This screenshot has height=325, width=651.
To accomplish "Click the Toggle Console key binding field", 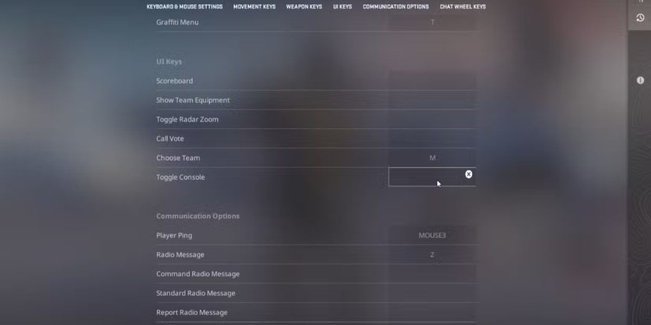I will pyautogui.click(x=424, y=177).
